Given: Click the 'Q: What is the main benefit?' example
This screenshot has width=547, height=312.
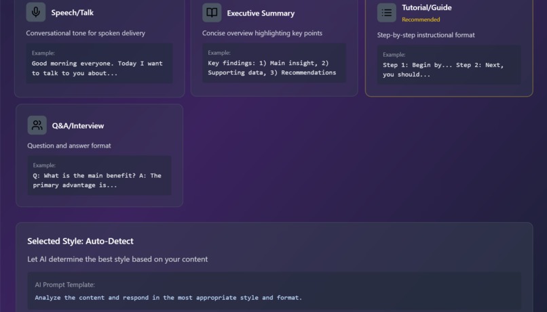Looking at the screenshot, I should pos(99,175).
